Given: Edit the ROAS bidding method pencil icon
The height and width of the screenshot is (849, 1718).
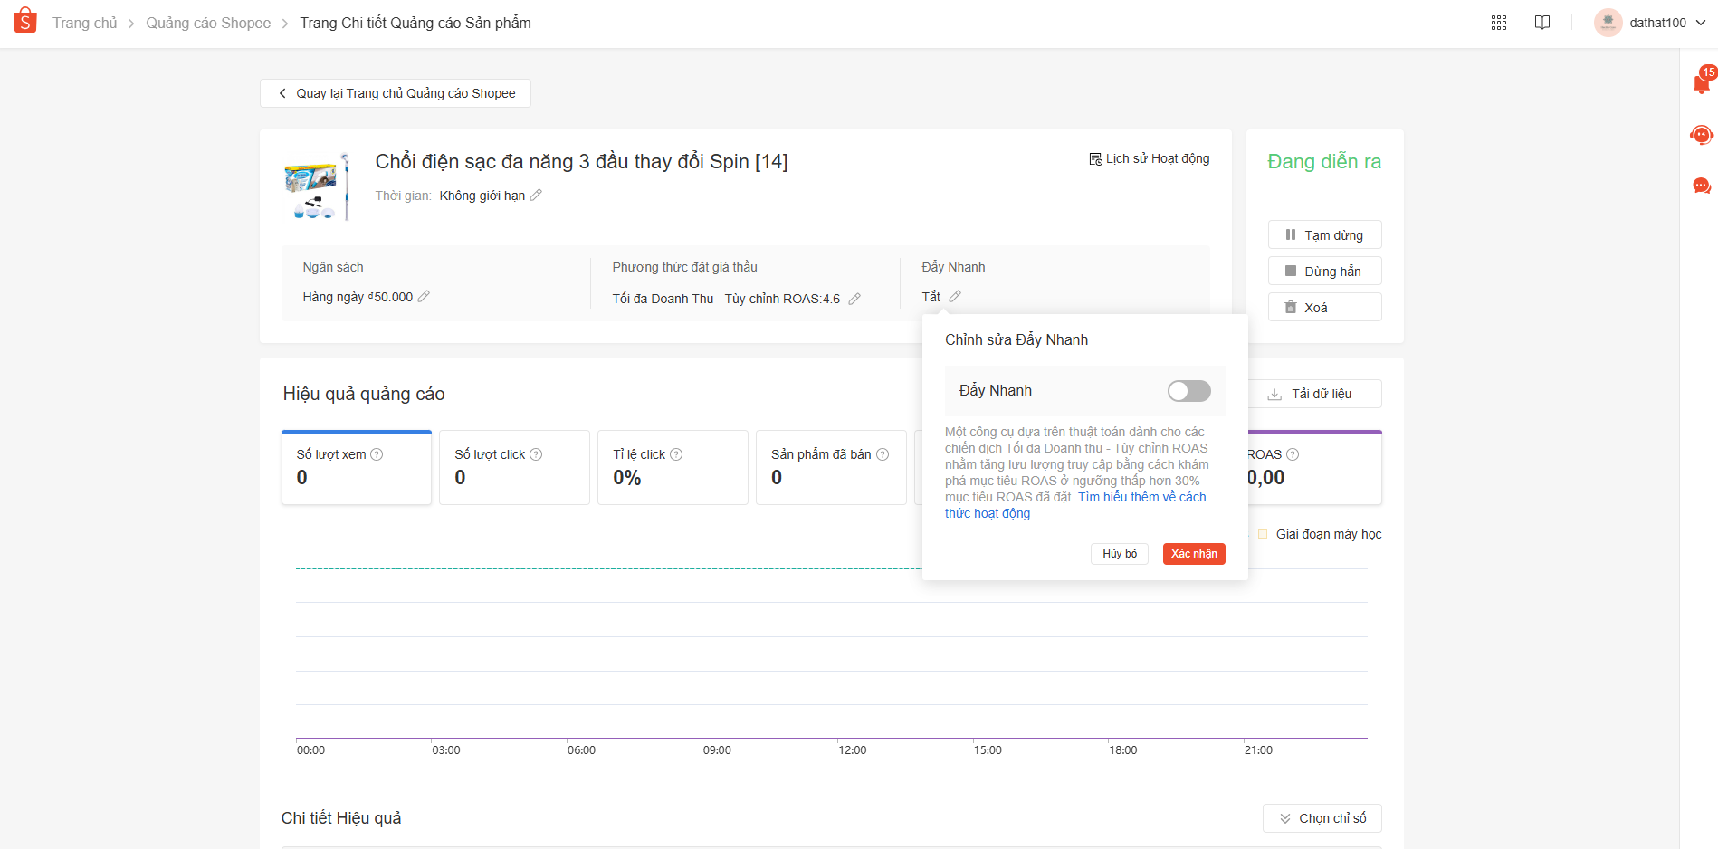Looking at the screenshot, I should click(854, 299).
